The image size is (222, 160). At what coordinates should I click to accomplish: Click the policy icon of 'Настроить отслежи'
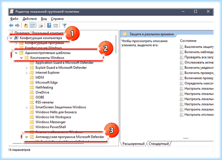click(181, 115)
